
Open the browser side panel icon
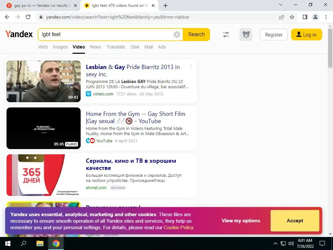click(x=305, y=17)
